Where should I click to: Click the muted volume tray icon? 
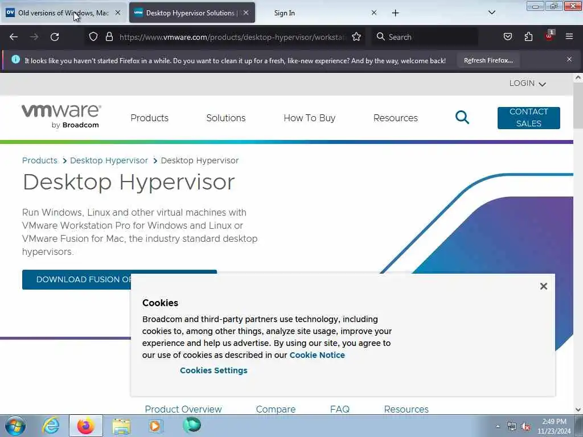point(525,427)
